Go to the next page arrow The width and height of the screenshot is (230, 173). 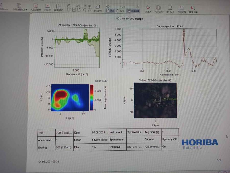pos(137,7)
